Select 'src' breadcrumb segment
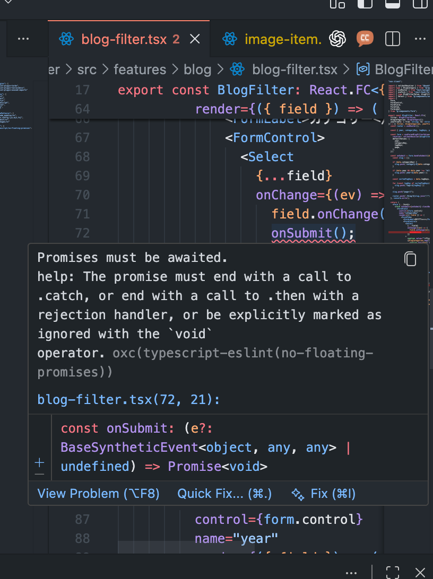The image size is (433, 579). click(x=87, y=69)
